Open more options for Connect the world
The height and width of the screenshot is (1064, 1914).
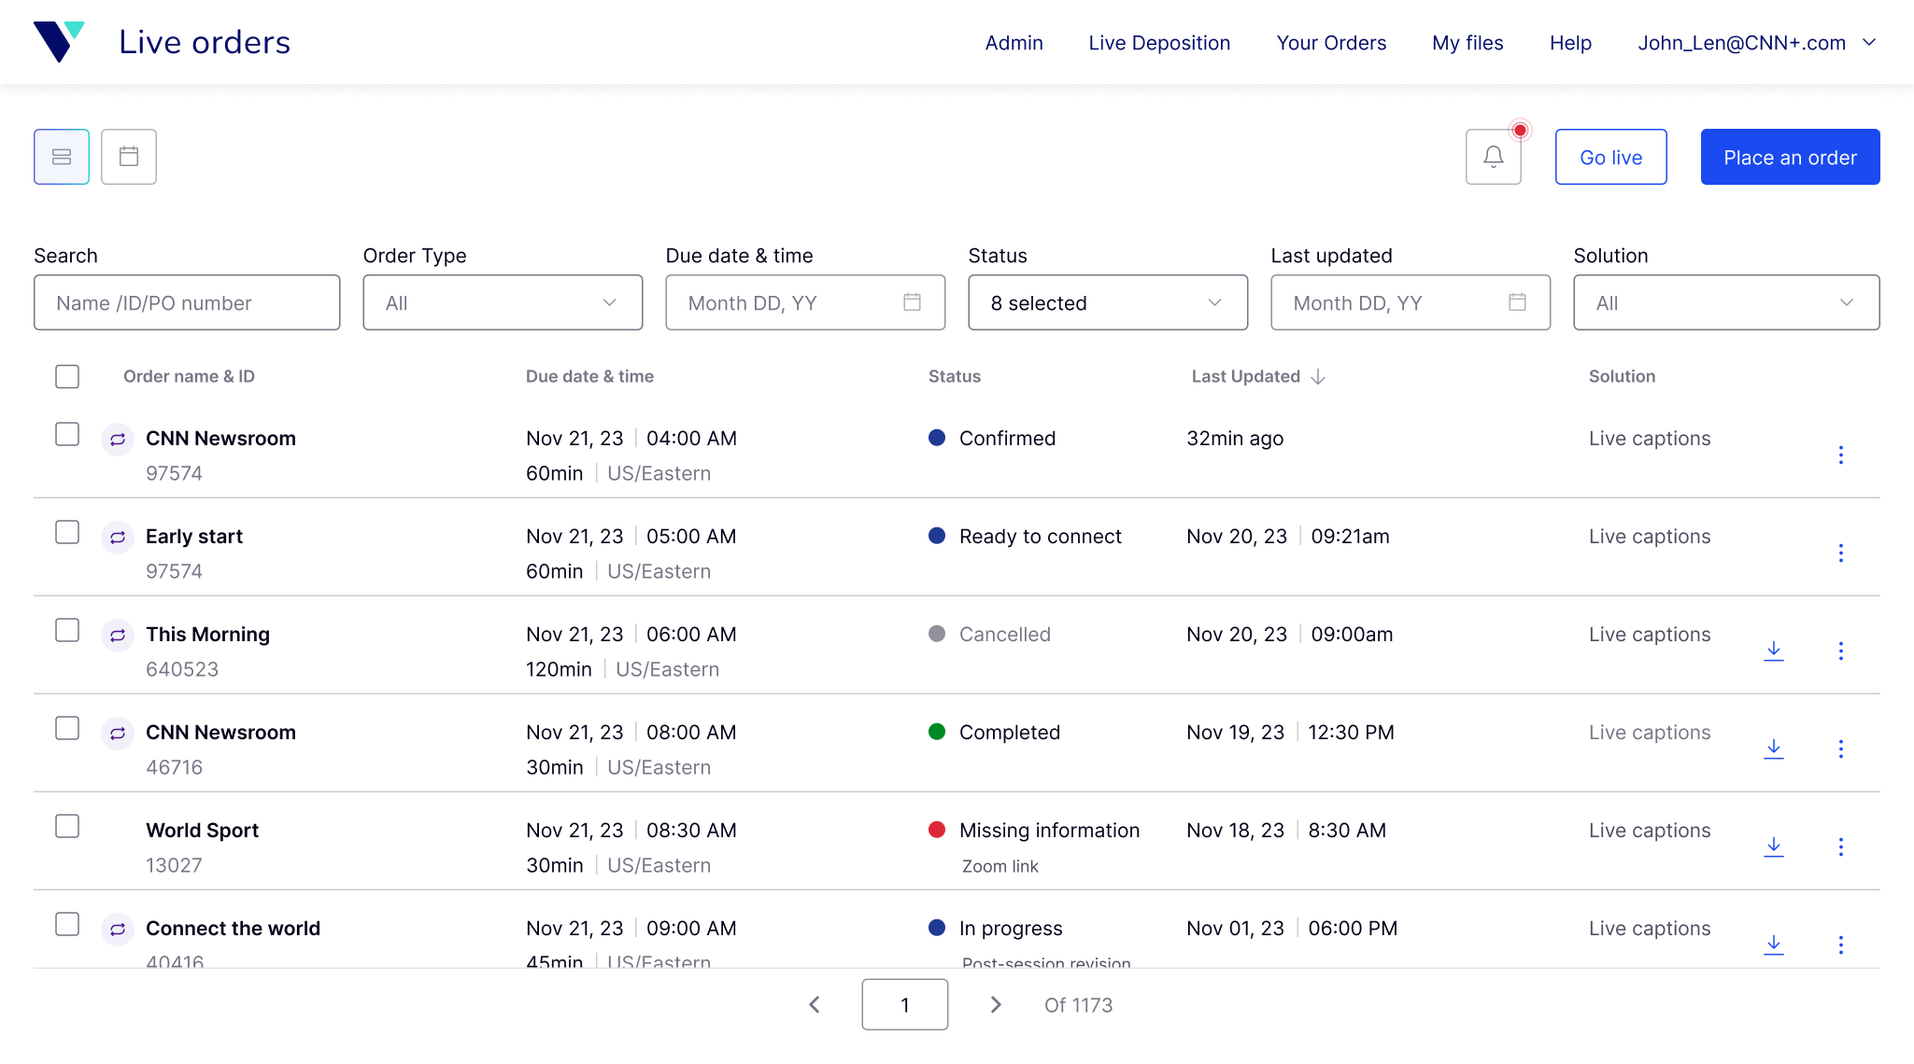tap(1840, 945)
